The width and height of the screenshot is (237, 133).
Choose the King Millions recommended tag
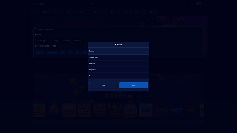(x=52, y=52)
